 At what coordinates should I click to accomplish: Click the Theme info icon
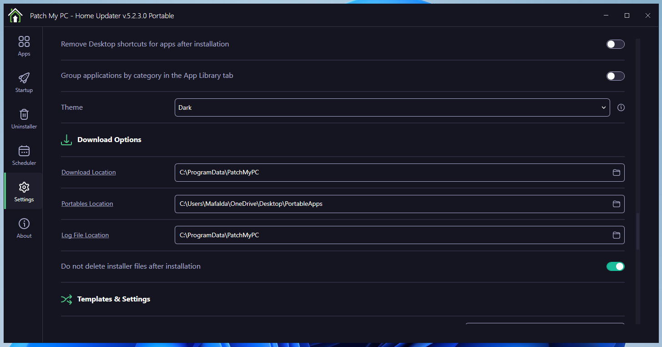click(621, 107)
